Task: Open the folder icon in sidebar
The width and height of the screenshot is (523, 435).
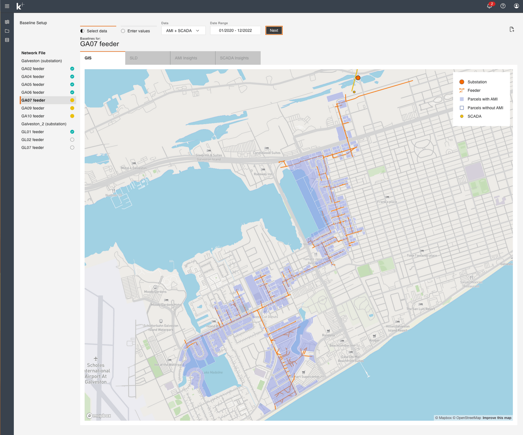Action: coord(7,31)
